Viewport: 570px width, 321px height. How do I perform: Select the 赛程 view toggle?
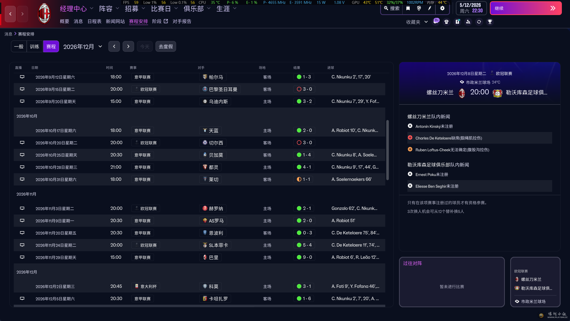[x=51, y=47]
